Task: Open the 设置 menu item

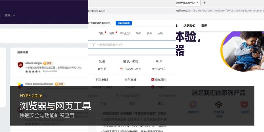Action: 112,33
